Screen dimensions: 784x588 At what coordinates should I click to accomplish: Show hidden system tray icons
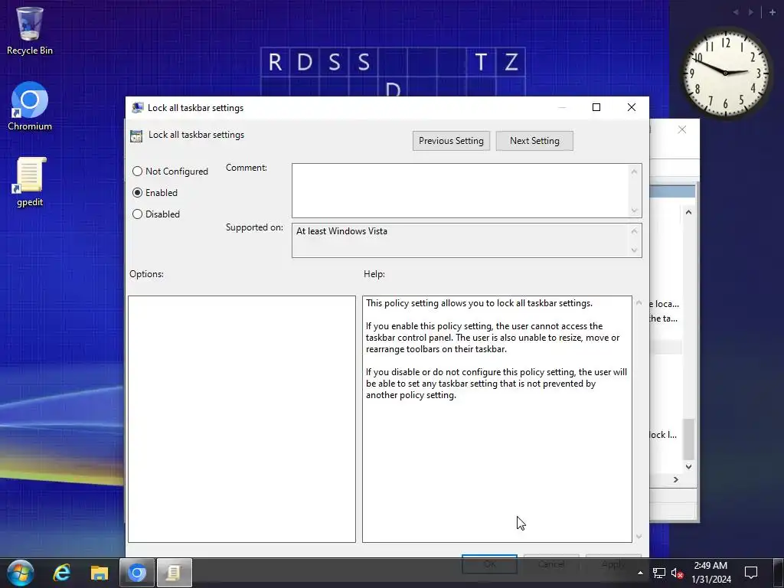(640, 573)
